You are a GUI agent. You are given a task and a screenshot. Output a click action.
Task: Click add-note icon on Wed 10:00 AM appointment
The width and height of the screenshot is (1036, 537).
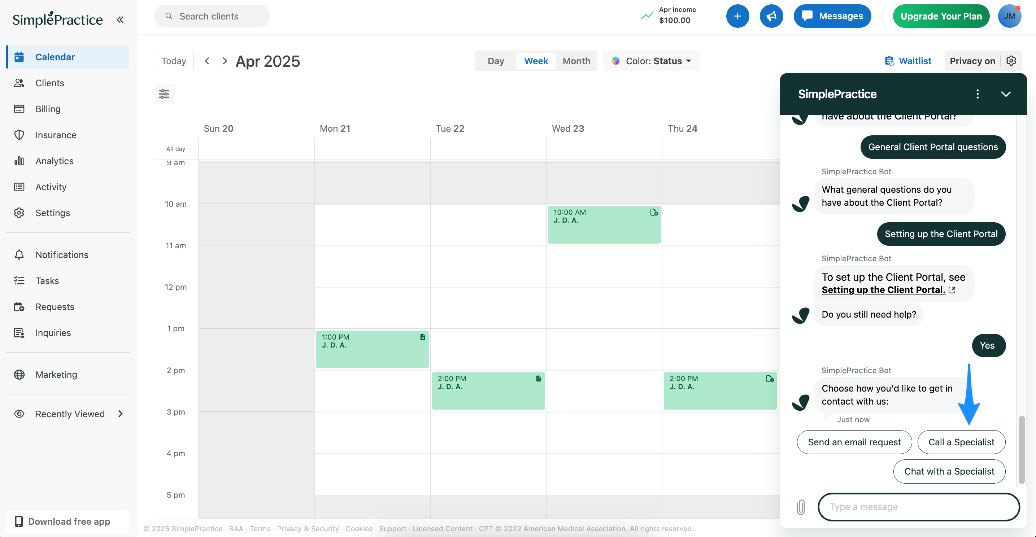[x=654, y=212]
